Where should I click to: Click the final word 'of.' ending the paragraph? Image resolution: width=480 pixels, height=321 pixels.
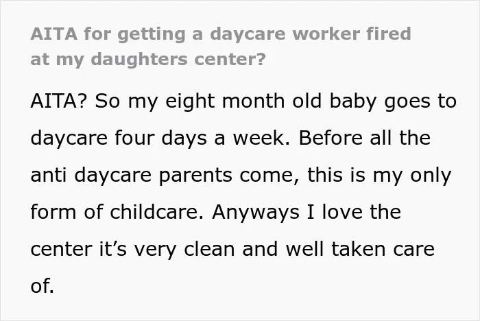(x=43, y=286)
